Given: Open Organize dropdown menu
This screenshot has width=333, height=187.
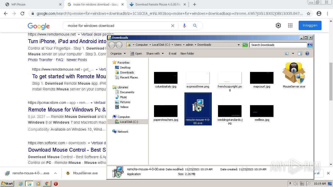Looking at the screenshot, I should click(118, 54).
